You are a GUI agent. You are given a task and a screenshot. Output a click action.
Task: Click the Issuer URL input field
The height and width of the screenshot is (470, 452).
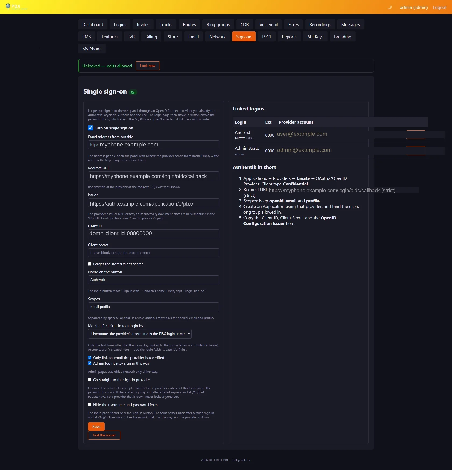click(154, 203)
